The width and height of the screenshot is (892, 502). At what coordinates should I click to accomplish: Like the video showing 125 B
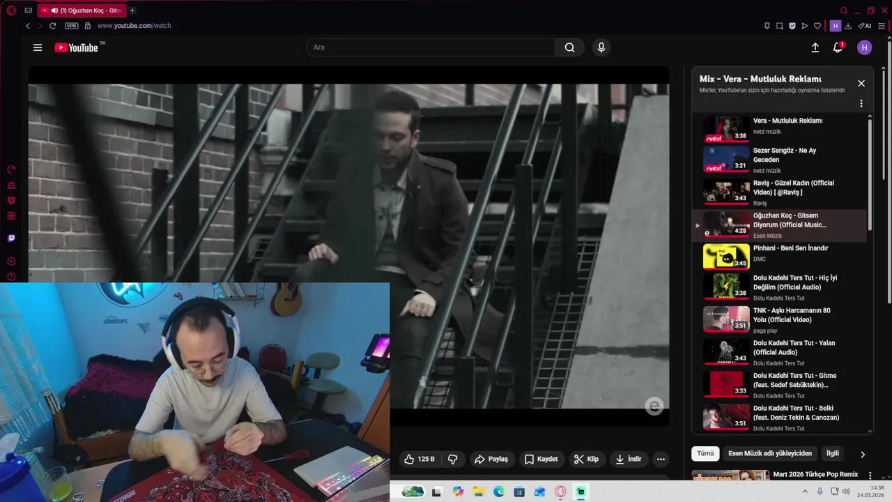pos(419,459)
